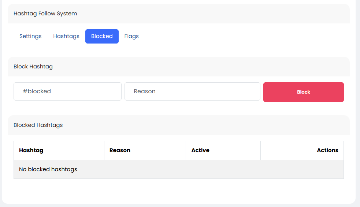View flagged items via Flags tab
Screen dimensions: 360x207
click(131, 36)
